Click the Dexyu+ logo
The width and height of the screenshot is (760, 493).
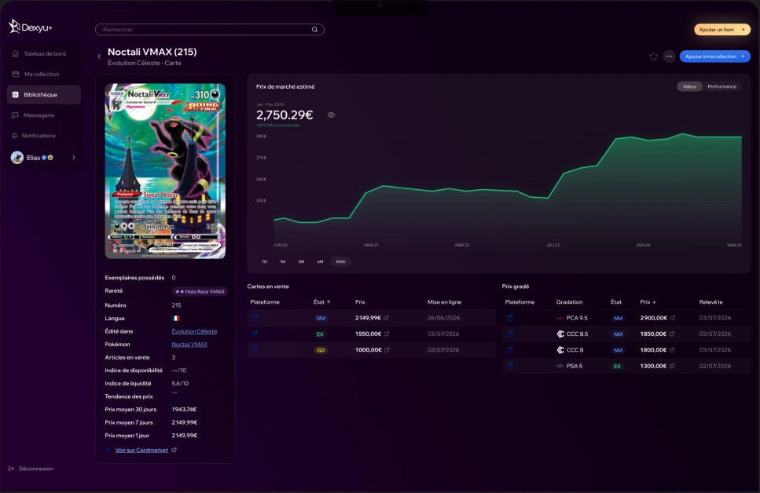pyautogui.click(x=30, y=27)
